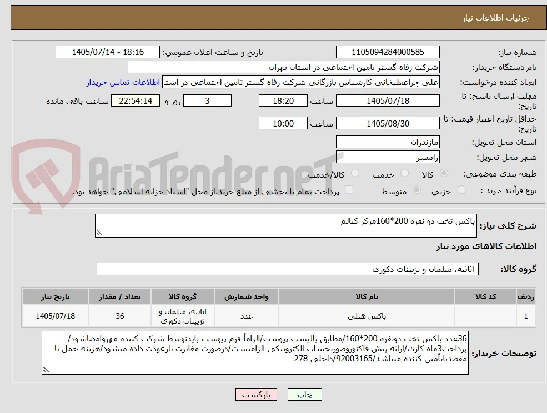Click the تعداد / مقدار column header

pos(119,296)
